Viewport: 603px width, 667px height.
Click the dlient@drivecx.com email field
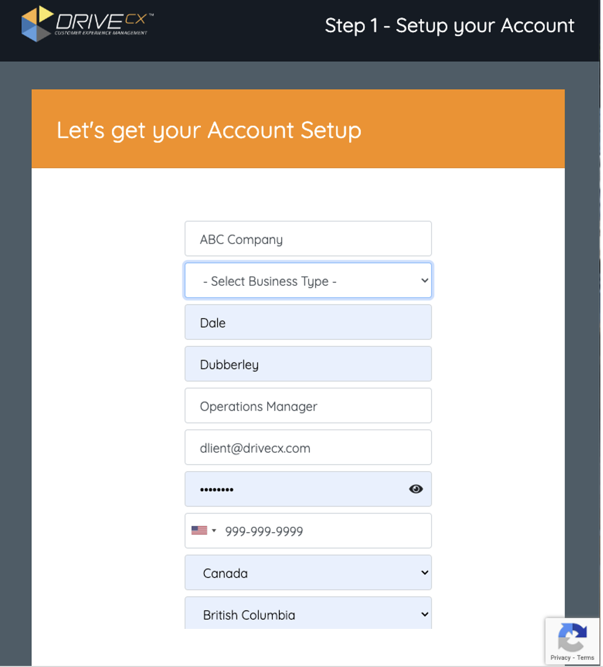308,448
